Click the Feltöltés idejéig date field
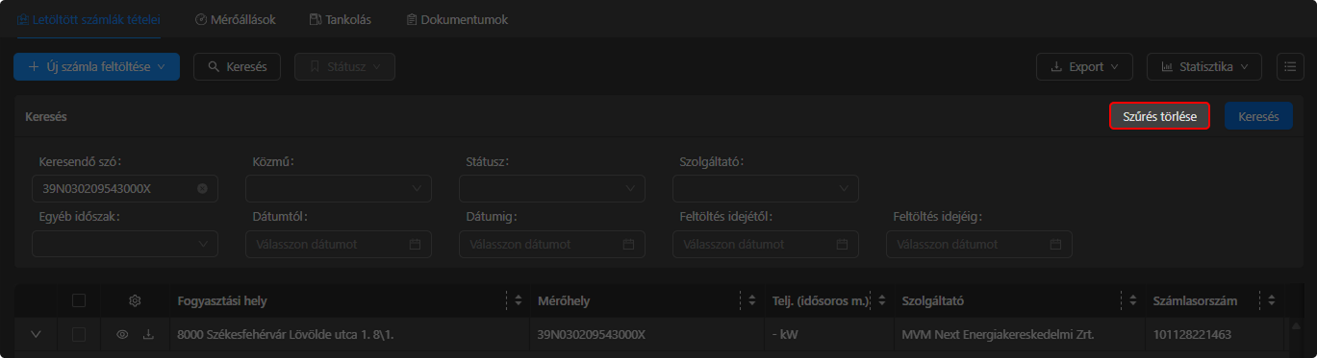This screenshot has width=1317, height=358. tap(979, 245)
